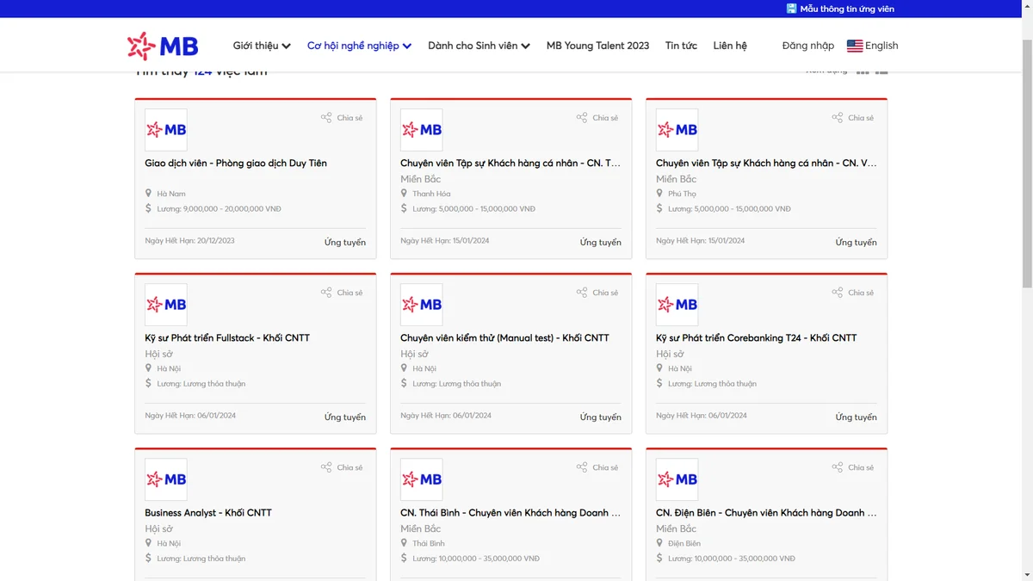Click the Ngày Hết Hạn: 20/12/2023 text
Image resolution: width=1033 pixels, height=581 pixels.
pyautogui.click(x=189, y=241)
